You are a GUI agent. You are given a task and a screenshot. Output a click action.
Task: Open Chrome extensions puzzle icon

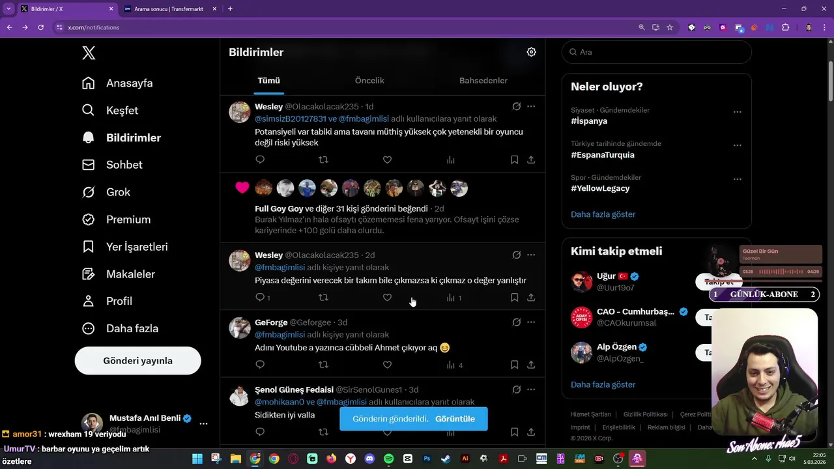(x=785, y=27)
